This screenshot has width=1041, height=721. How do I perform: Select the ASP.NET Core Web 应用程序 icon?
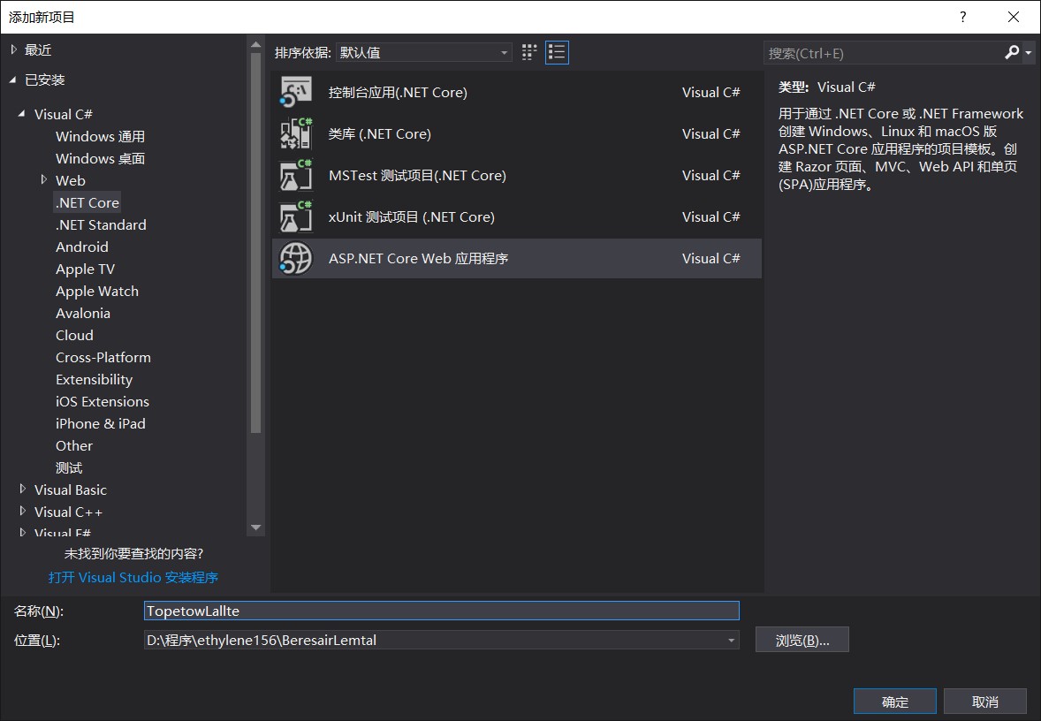point(295,258)
